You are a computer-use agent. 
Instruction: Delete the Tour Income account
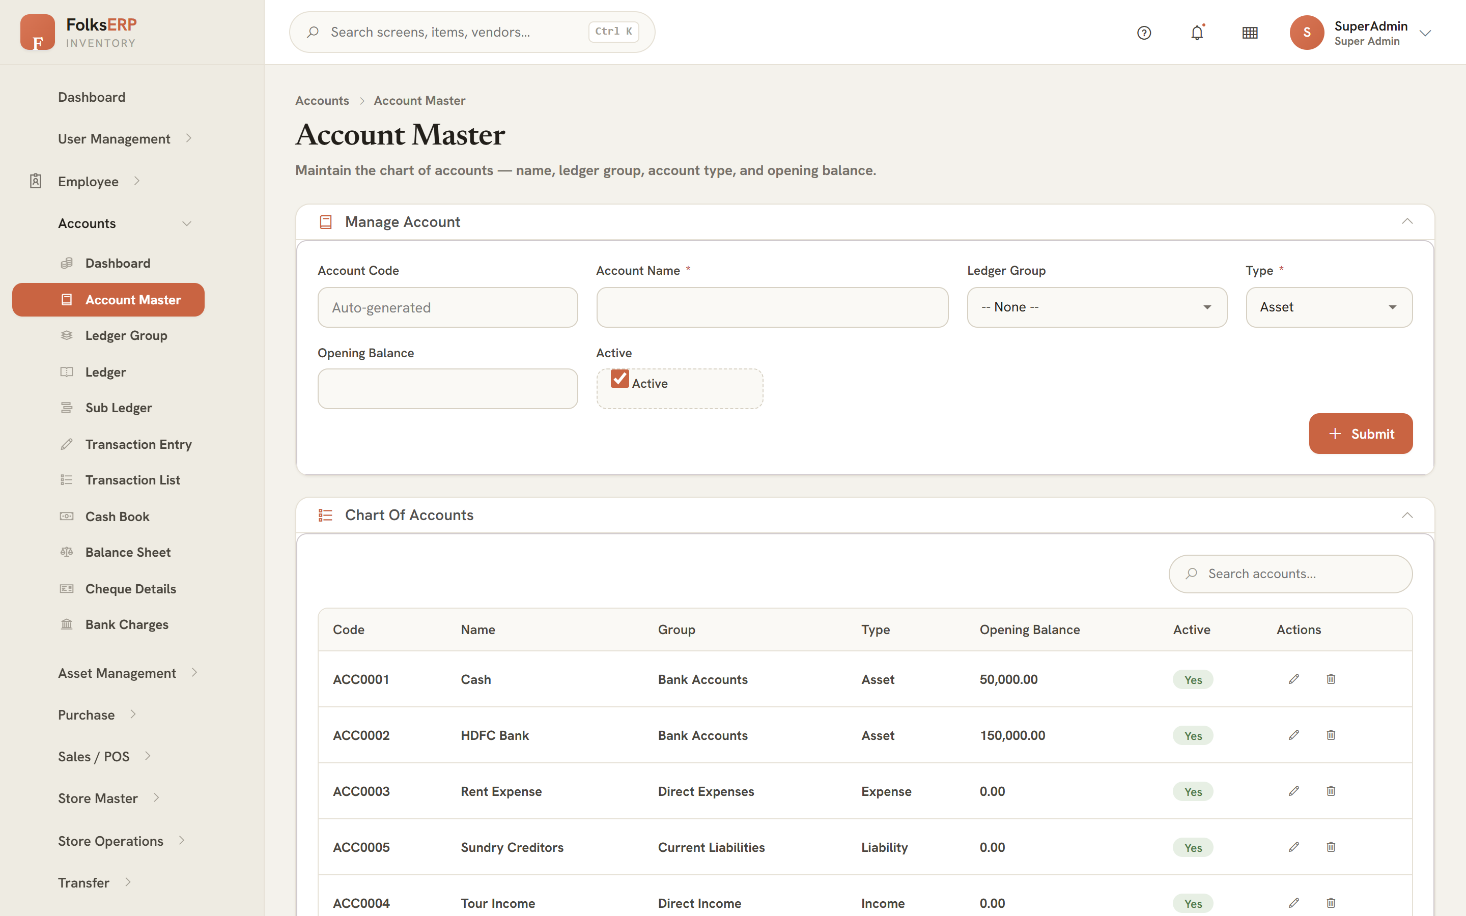click(x=1331, y=903)
